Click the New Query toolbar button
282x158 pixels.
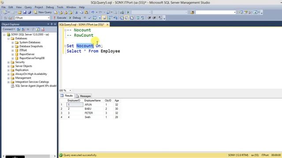pos(43,12)
